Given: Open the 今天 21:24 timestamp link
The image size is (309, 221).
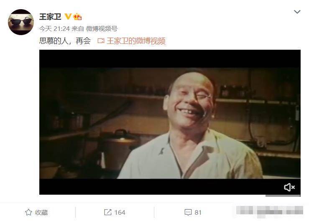Looking at the screenshot, I should (x=54, y=29).
